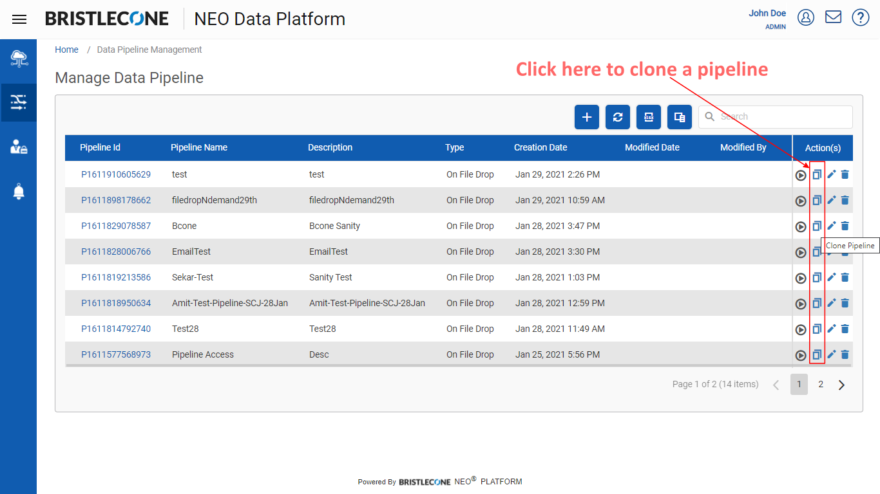Sort by Description column header
This screenshot has width=880, height=494.
click(x=330, y=147)
